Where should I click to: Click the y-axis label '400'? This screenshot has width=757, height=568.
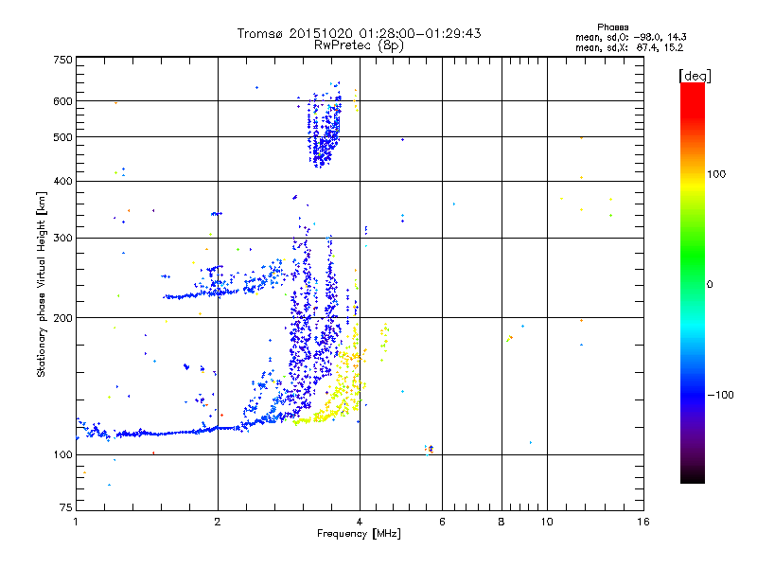(x=62, y=181)
